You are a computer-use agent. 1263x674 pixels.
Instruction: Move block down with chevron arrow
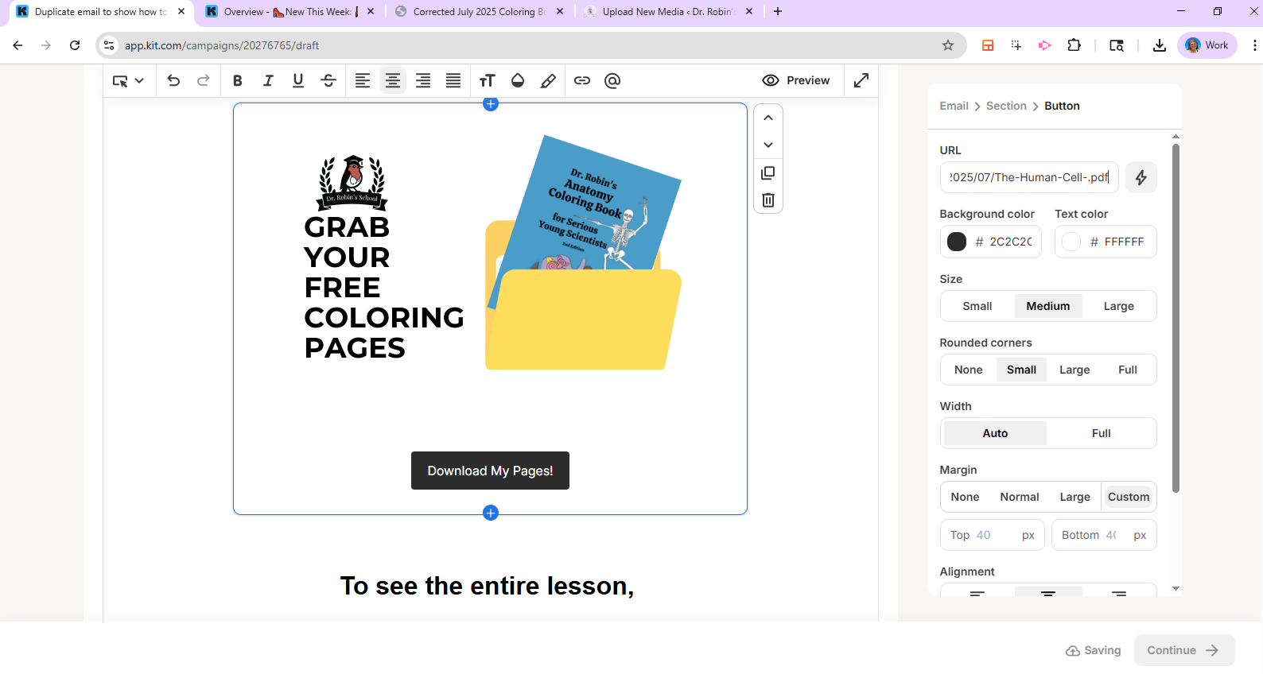[x=768, y=145]
